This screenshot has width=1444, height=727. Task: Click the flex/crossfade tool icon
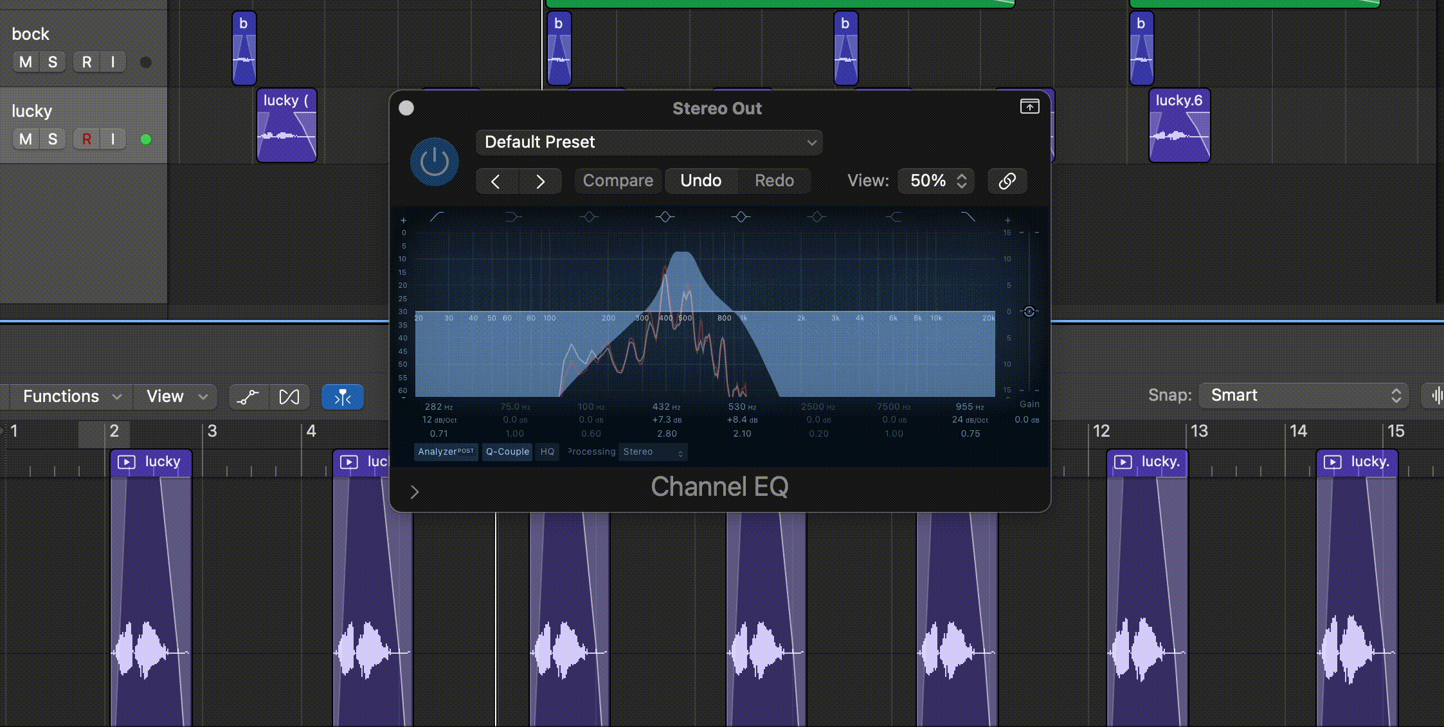click(x=289, y=397)
